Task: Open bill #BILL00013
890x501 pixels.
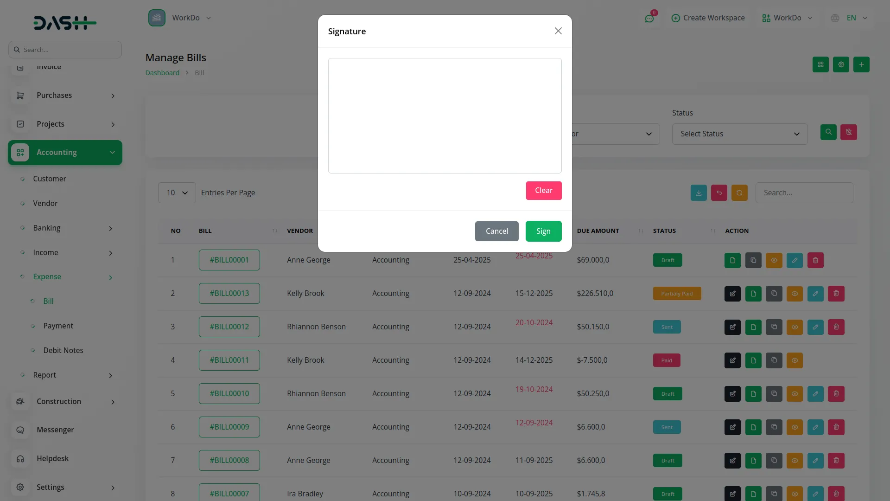Action: 229,293
